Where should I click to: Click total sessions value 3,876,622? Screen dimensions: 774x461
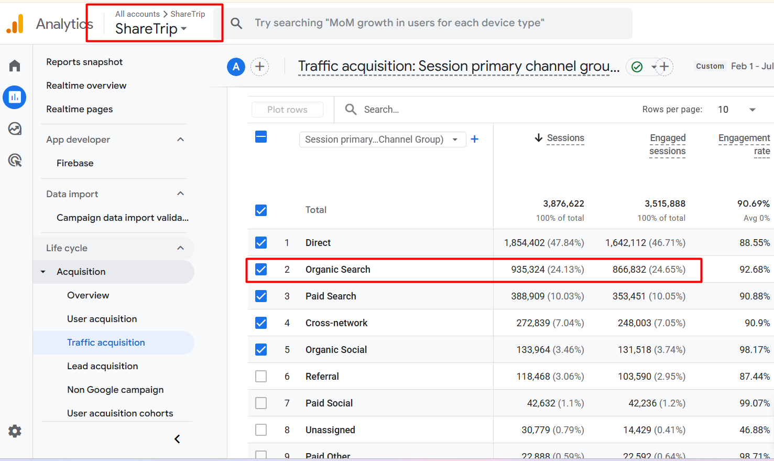(563, 203)
